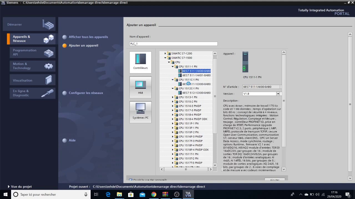Image resolution: width=355 pixels, height=199 pixels.
Task: Select article 6ES7 511-1AK00-0AB0 in tree
Action: point(196,71)
